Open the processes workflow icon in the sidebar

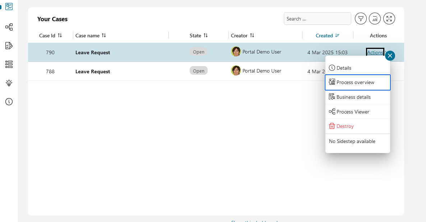(9, 27)
